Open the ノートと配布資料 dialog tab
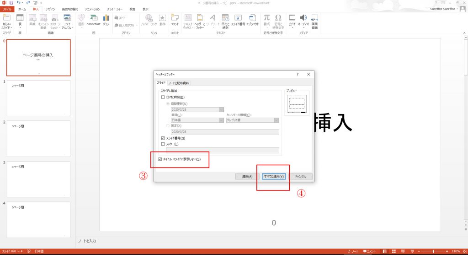This screenshot has height=255, width=468. [179, 83]
